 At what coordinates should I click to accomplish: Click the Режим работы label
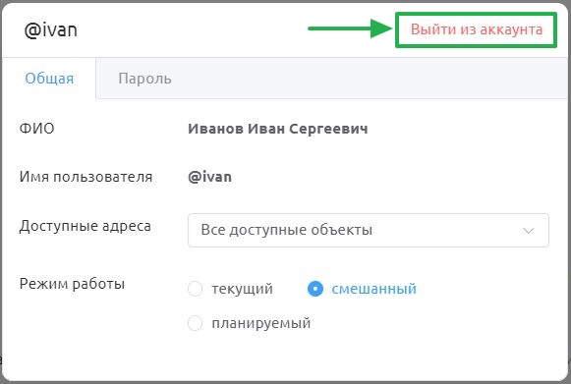72,284
